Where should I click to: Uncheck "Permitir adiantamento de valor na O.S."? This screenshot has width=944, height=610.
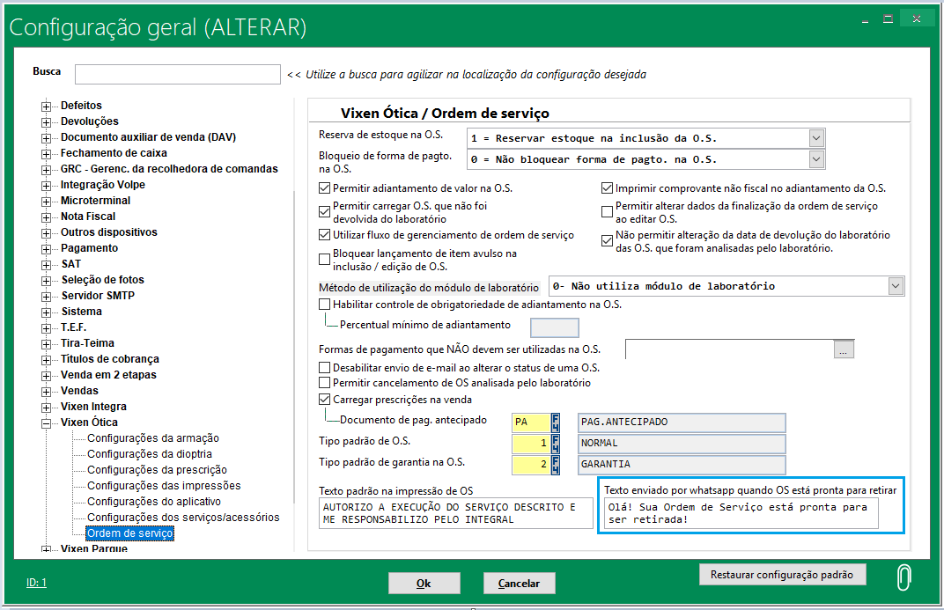click(x=324, y=187)
